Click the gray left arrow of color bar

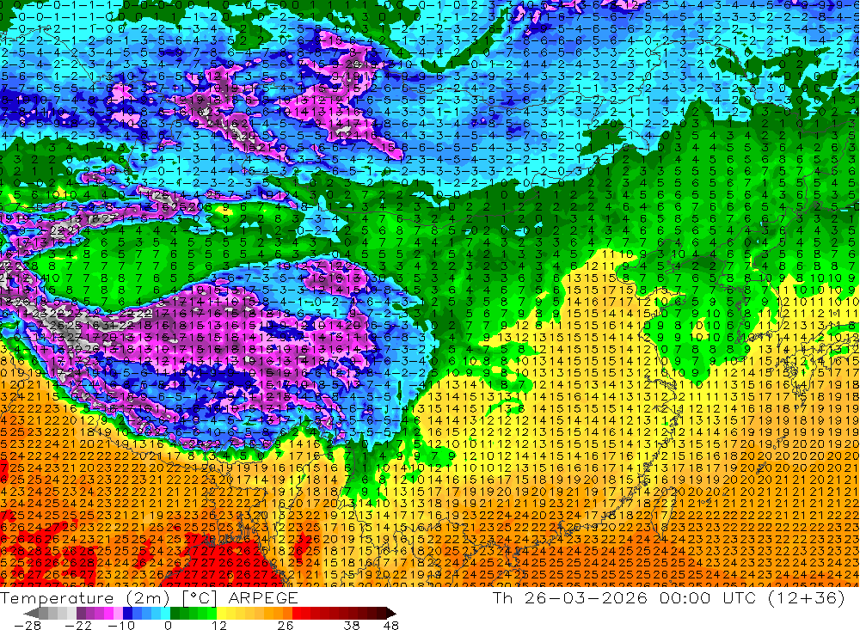[x=31, y=614]
